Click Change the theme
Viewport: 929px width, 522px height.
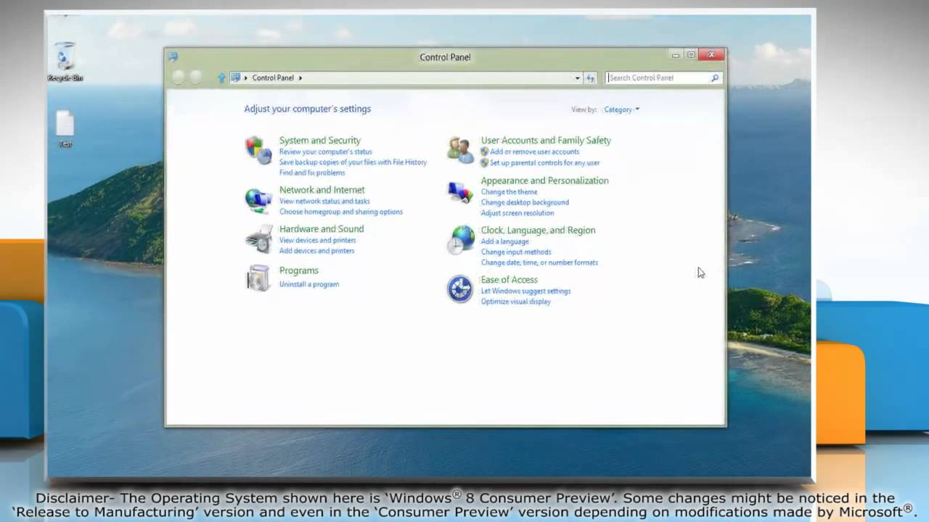pyautogui.click(x=509, y=192)
